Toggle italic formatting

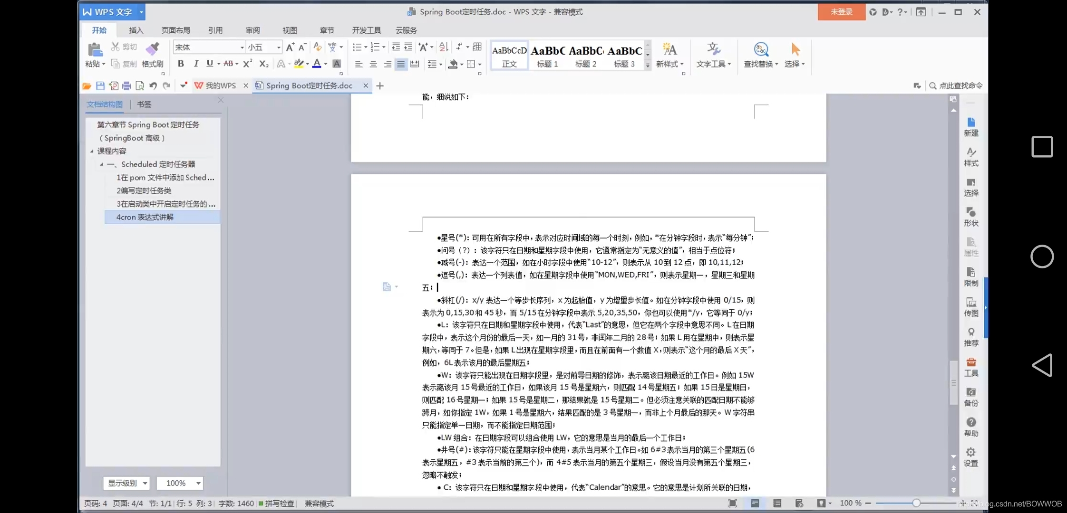coord(195,64)
